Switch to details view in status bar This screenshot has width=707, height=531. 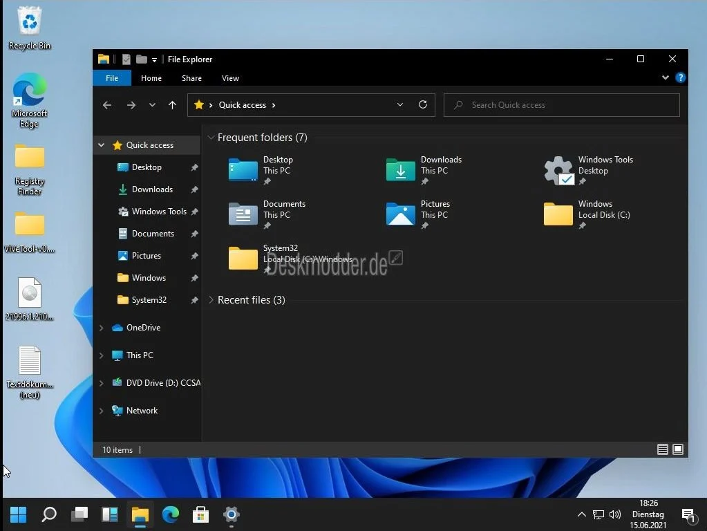click(x=662, y=449)
